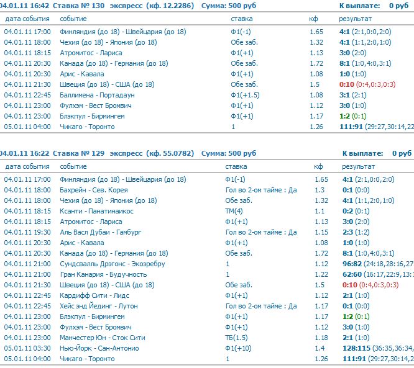
Task: Click the '2:3 (1:2)' result
Action: 356,232
